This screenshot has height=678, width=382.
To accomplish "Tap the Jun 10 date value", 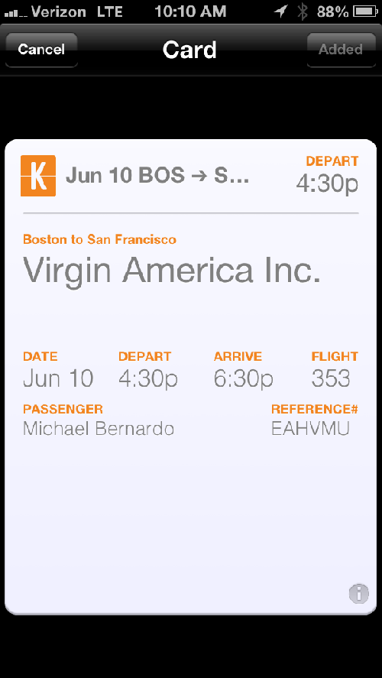I will pyautogui.click(x=58, y=378).
